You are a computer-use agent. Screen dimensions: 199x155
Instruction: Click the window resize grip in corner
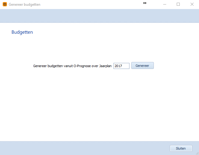point(197,153)
